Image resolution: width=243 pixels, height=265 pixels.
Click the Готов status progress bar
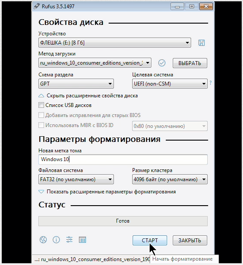123,221
